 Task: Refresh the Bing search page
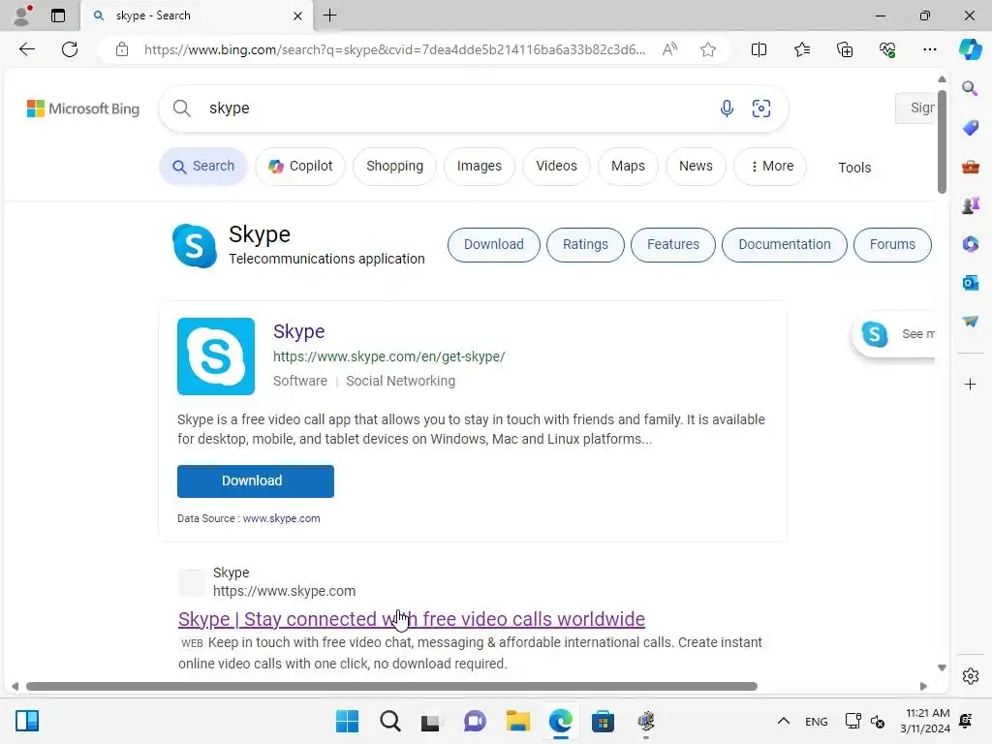coord(70,49)
